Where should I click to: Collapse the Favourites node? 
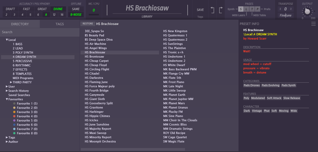tap(7, 99)
